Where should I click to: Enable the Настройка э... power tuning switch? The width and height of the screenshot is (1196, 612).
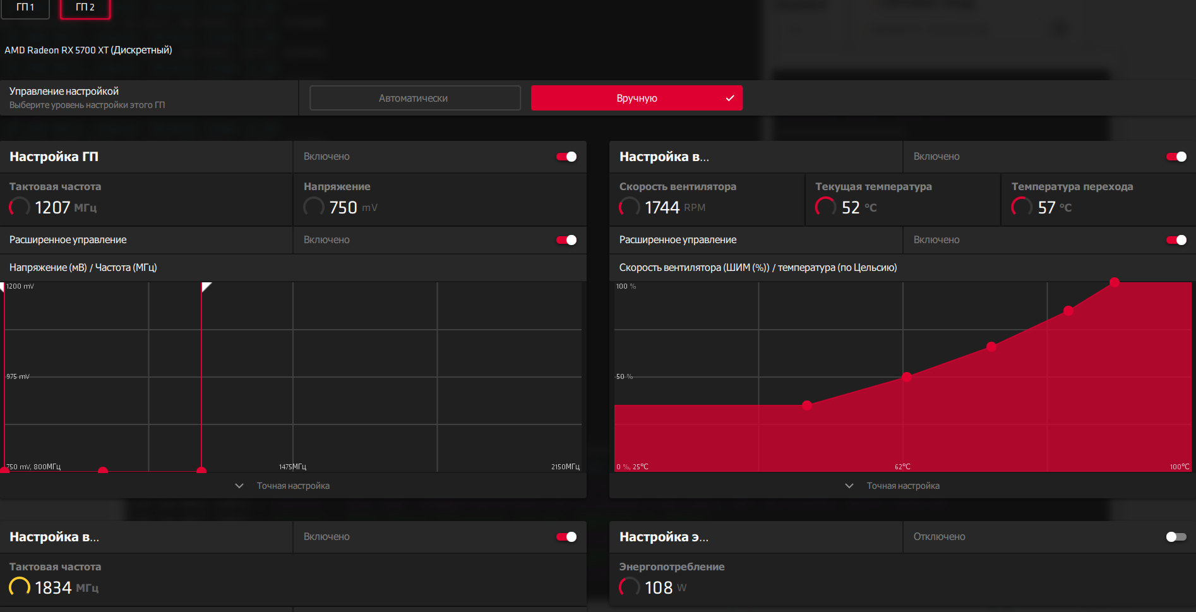click(x=1176, y=537)
